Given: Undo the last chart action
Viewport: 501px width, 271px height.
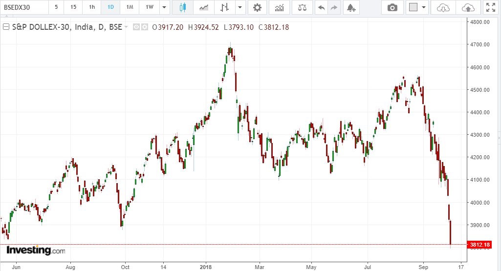Looking at the screenshot, I should [322, 7].
